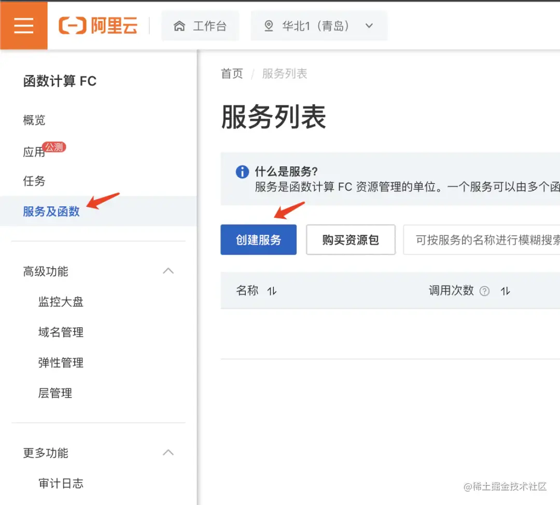The height and width of the screenshot is (505, 560).
Task: Focus the service name search field
Action: coord(481,240)
